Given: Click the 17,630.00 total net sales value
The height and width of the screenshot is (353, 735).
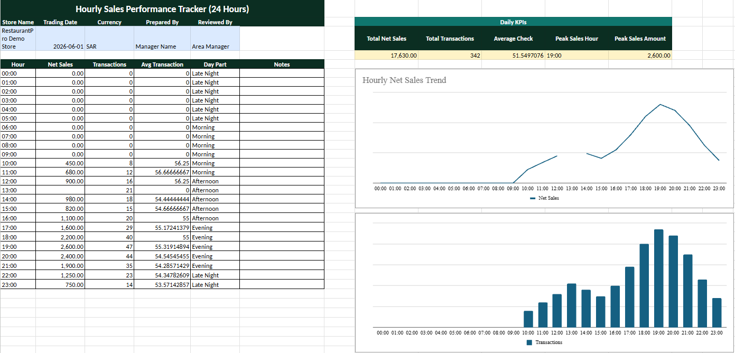Looking at the screenshot, I should (386, 55).
